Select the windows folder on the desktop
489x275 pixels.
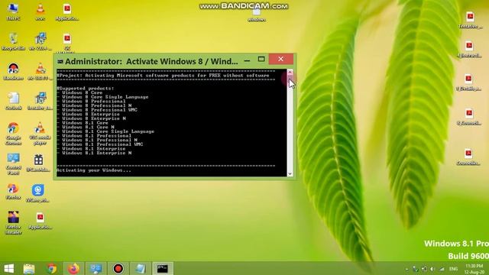pyautogui.click(x=257, y=15)
